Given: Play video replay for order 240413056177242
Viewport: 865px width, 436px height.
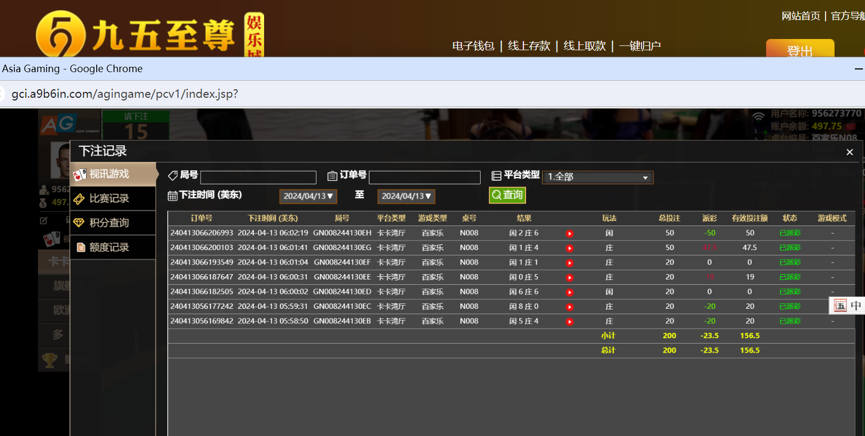Looking at the screenshot, I should pyautogui.click(x=570, y=307).
